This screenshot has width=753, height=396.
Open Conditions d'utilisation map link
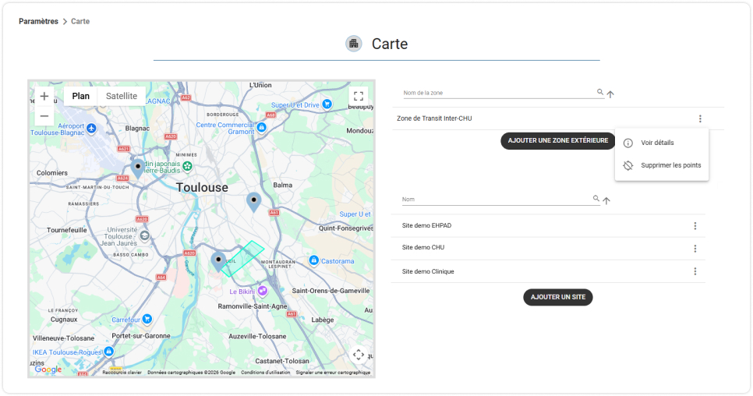pos(266,373)
